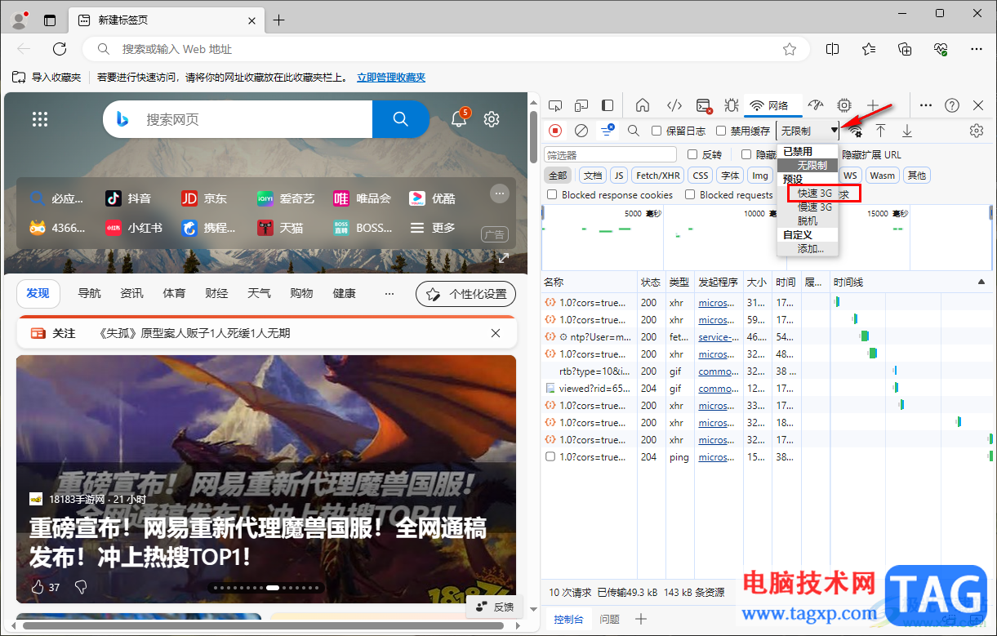Viewport: 997px width, 636px height.
Task: Open the DevTools welcome home tool
Action: (x=643, y=105)
